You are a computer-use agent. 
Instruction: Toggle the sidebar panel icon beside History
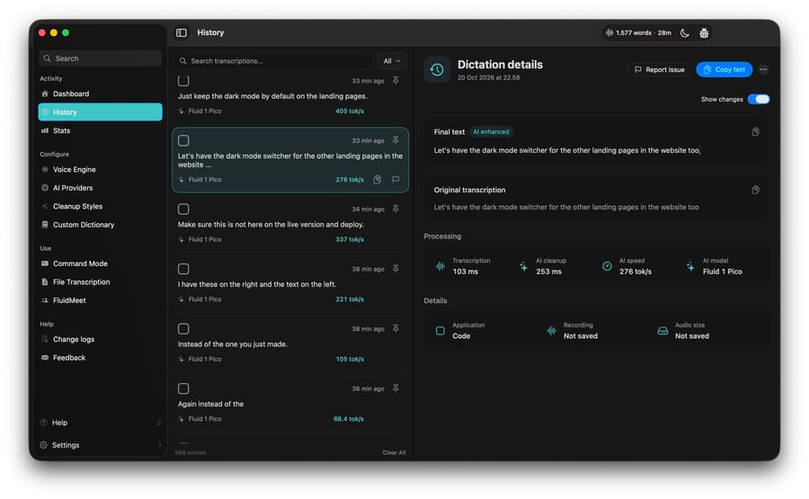(181, 32)
